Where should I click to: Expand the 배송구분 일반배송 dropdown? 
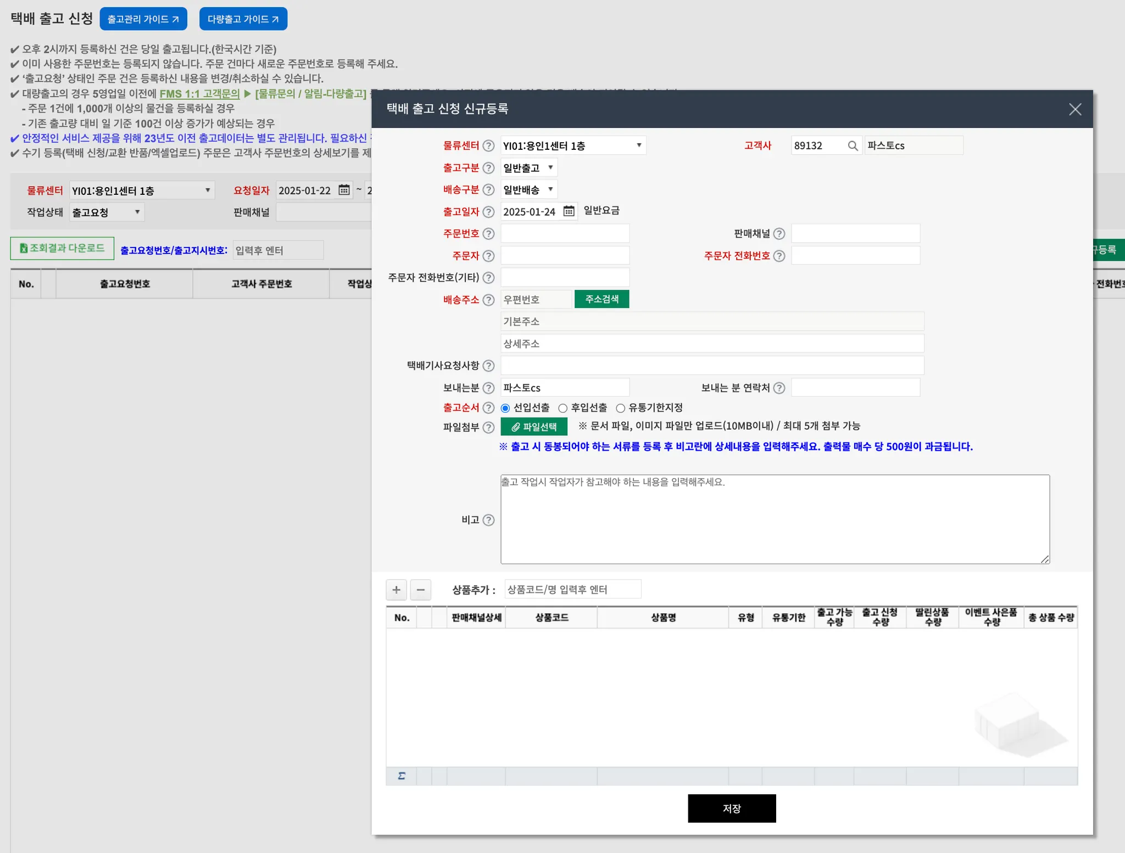[x=528, y=189]
